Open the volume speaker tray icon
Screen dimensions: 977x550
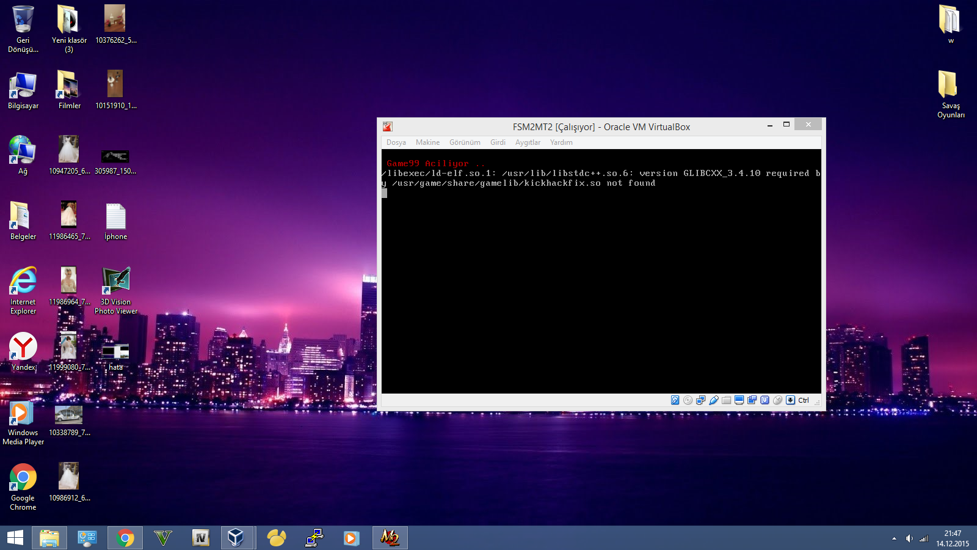click(909, 538)
